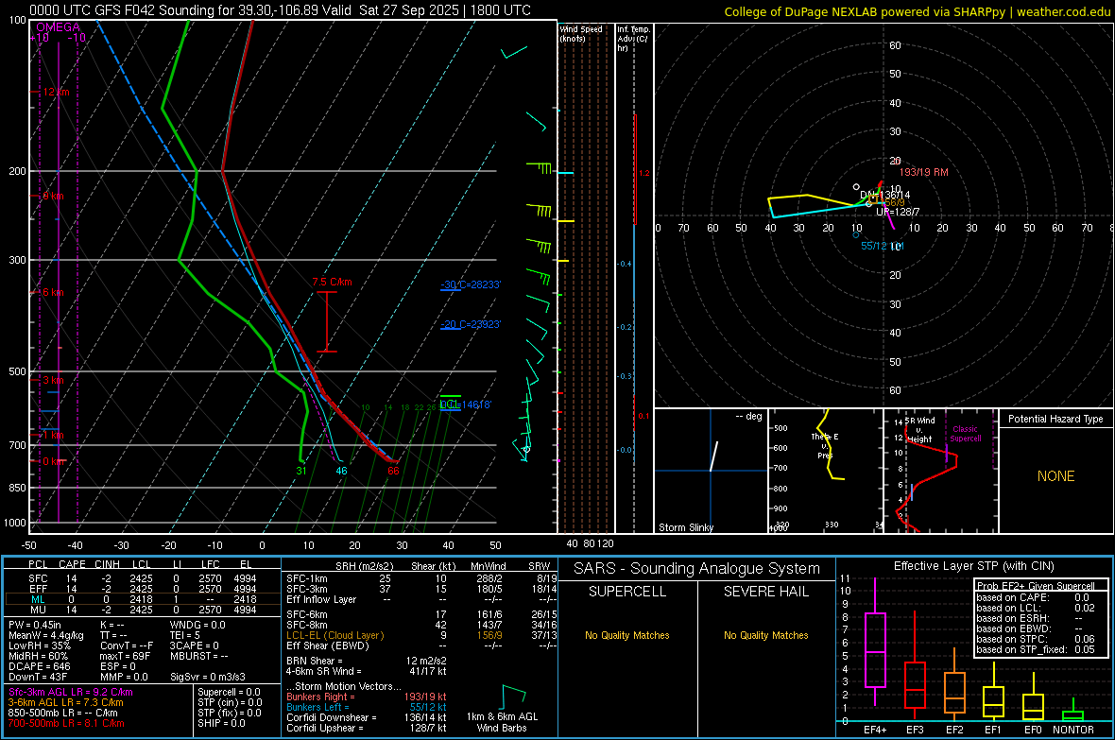Click the 700-500mb LR = 8.1 C/km line
1115x740 pixels.
pyautogui.click(x=65, y=723)
